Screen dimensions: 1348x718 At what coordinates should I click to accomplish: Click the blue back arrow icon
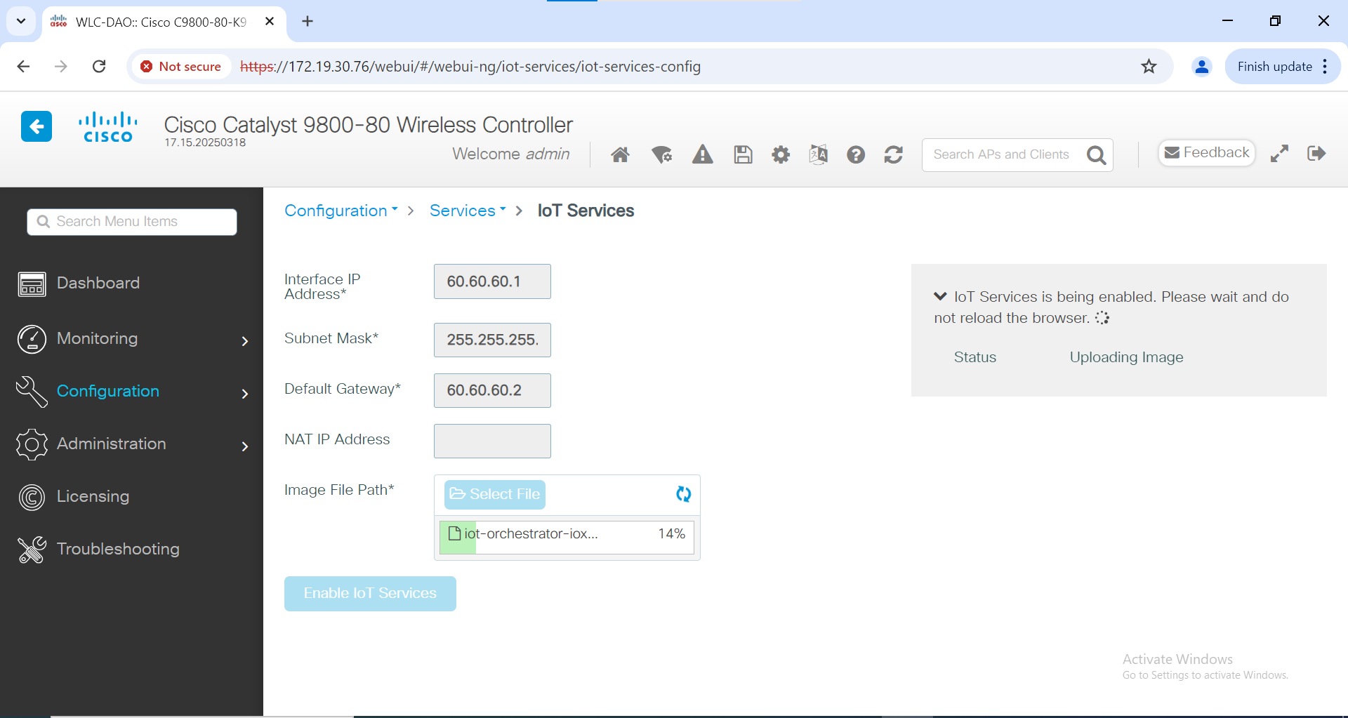tap(36, 126)
